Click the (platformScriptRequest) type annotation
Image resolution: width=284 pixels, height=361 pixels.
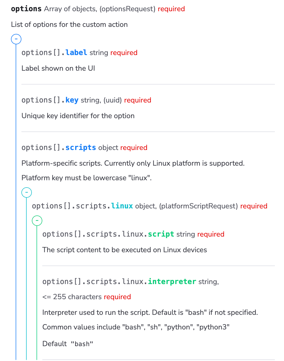tap(198, 206)
